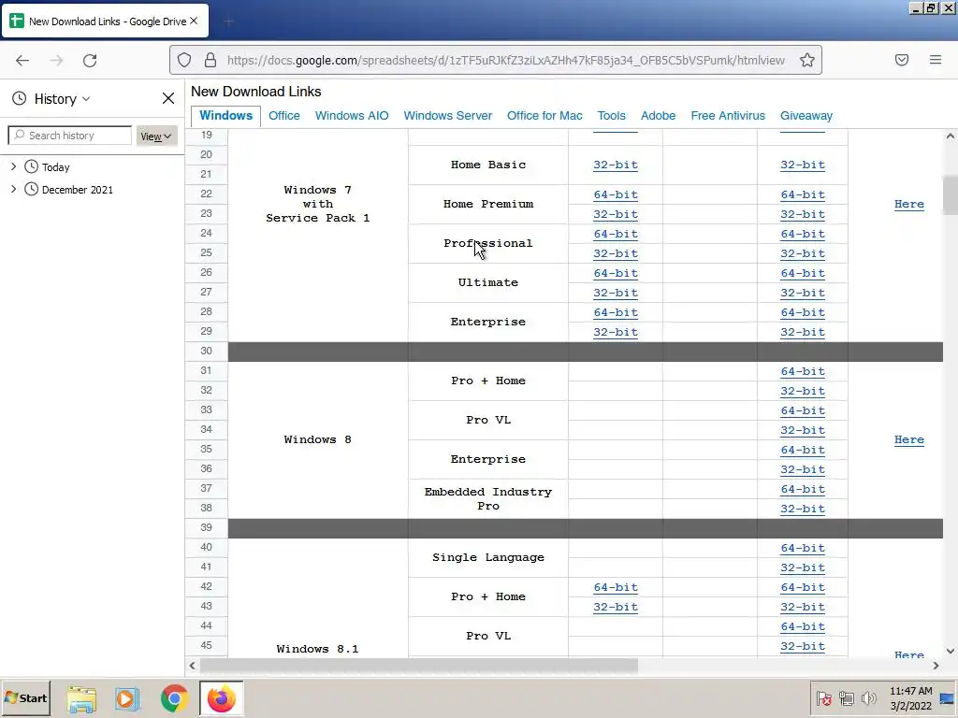
Task: Switch to the Free Antivirus tab
Action: pyautogui.click(x=728, y=115)
